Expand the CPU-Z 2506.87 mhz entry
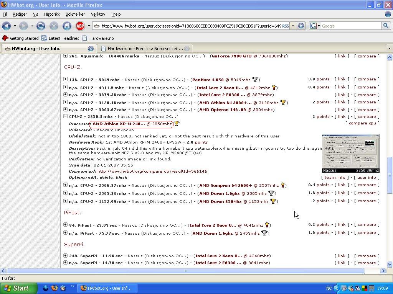This screenshot has height=294, width=393. (65, 185)
